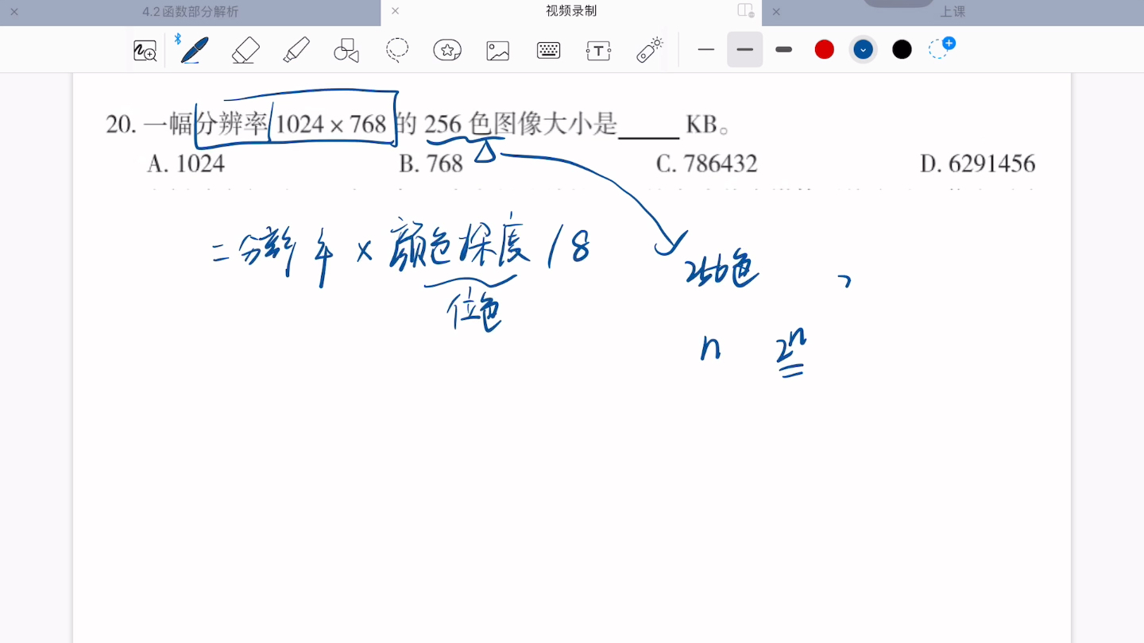1144x643 pixels.
Task: Close the 视频录制 tab
Action: [x=396, y=11]
